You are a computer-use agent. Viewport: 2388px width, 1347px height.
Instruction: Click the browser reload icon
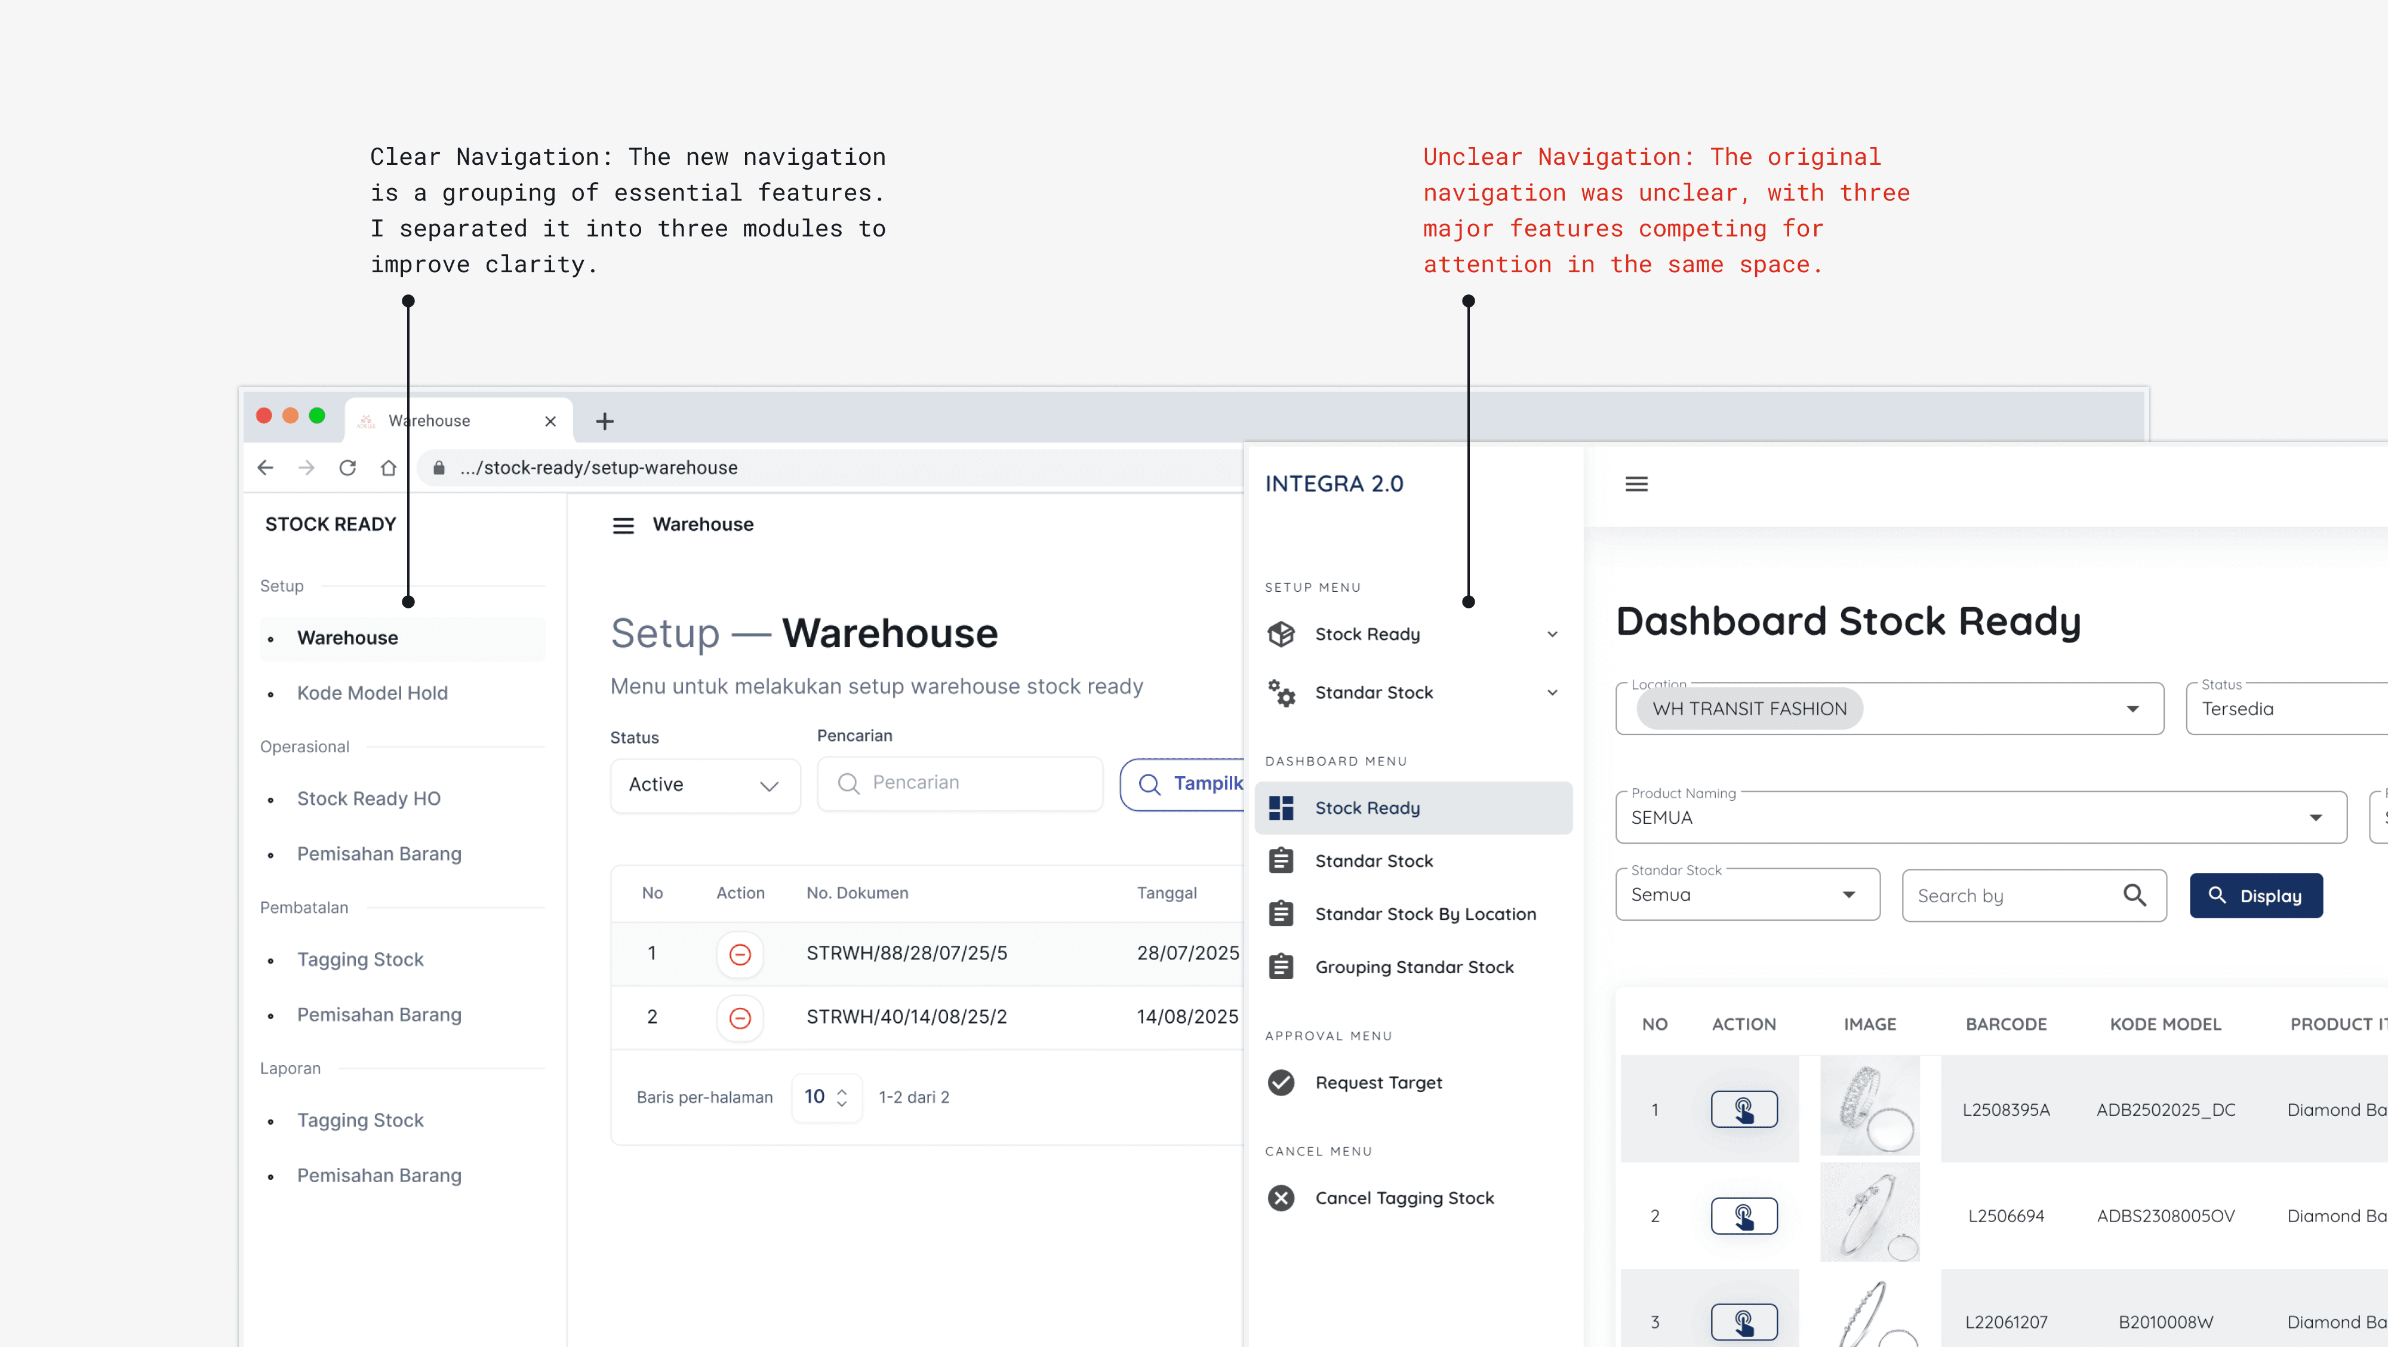tap(347, 468)
